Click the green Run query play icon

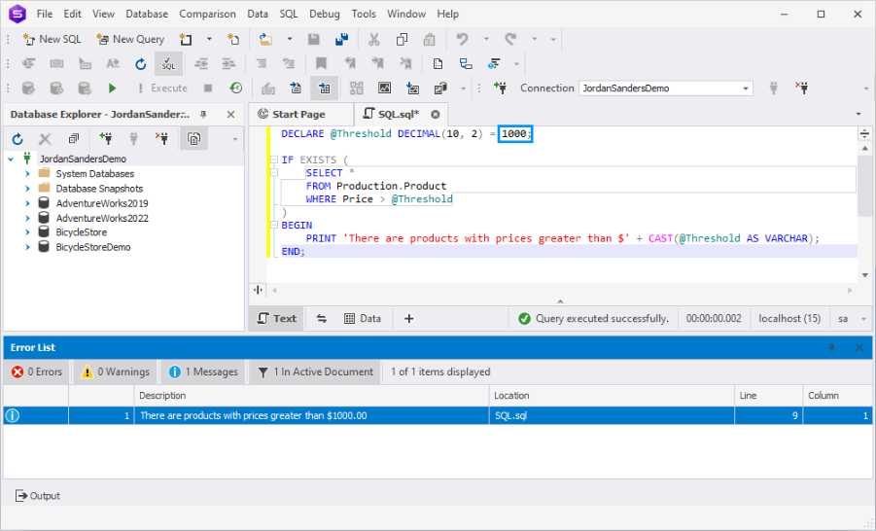(x=113, y=88)
